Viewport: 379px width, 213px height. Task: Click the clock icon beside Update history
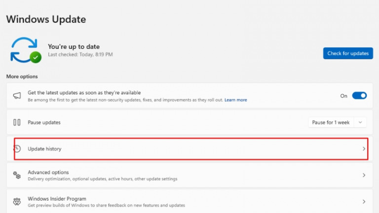[x=17, y=149]
